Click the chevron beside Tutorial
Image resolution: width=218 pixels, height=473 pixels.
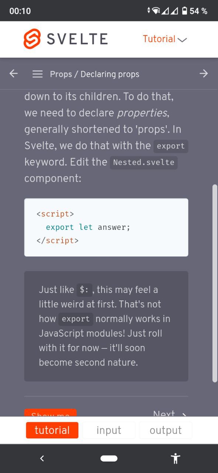tap(182, 40)
